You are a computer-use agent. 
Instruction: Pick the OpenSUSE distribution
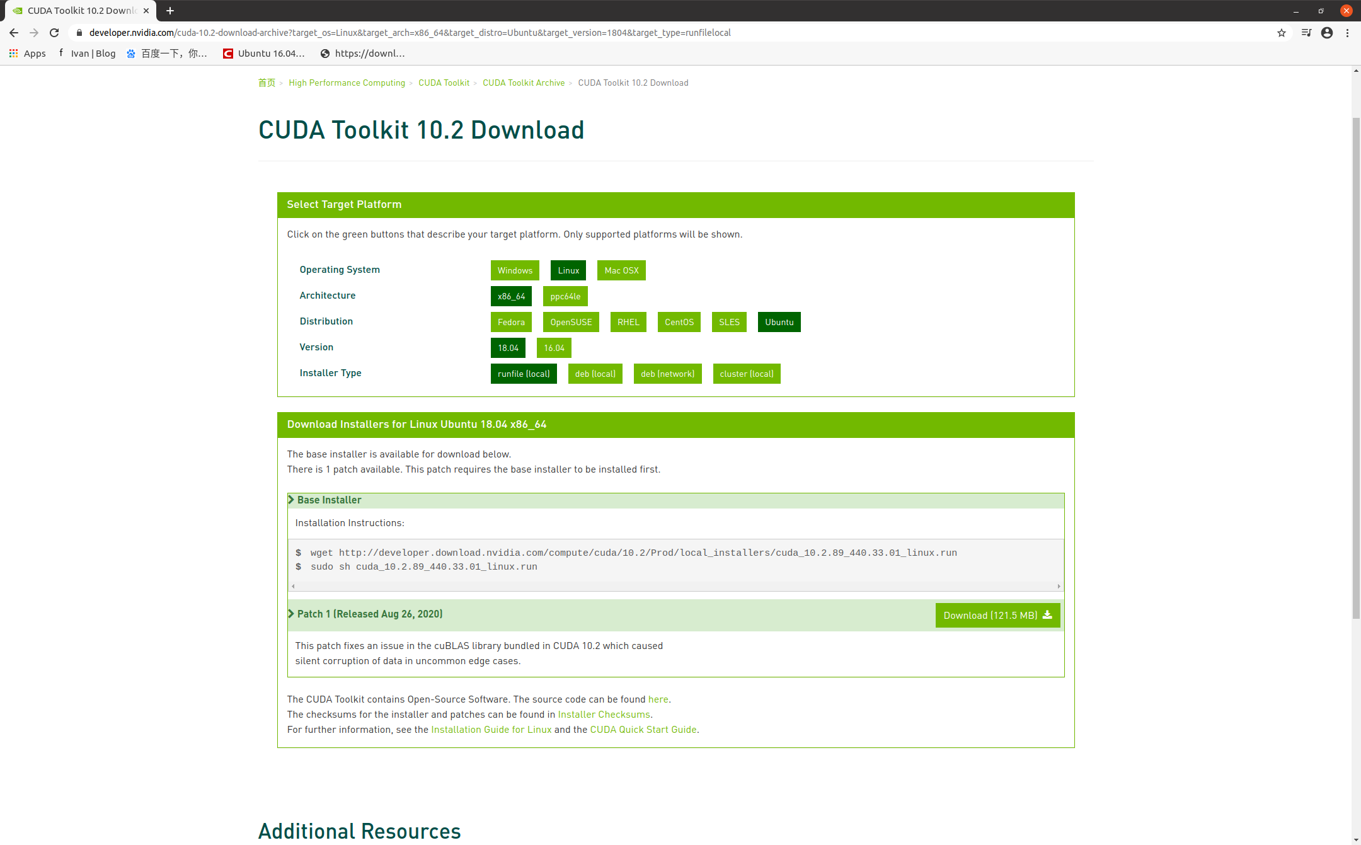click(x=571, y=322)
